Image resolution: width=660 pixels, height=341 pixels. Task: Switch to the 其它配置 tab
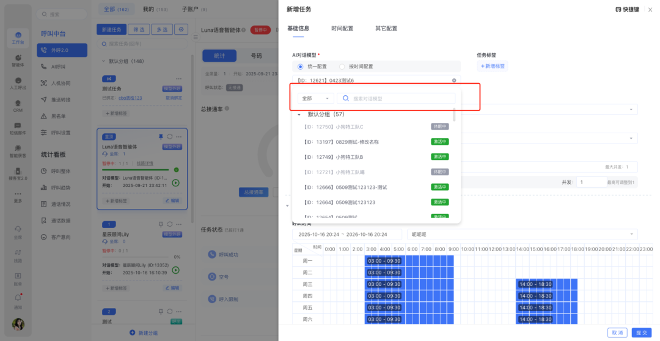point(386,29)
